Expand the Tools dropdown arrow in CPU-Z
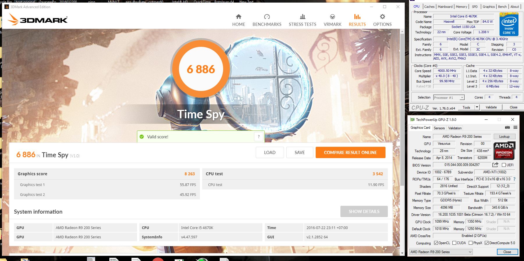524x261 pixels. (477, 107)
